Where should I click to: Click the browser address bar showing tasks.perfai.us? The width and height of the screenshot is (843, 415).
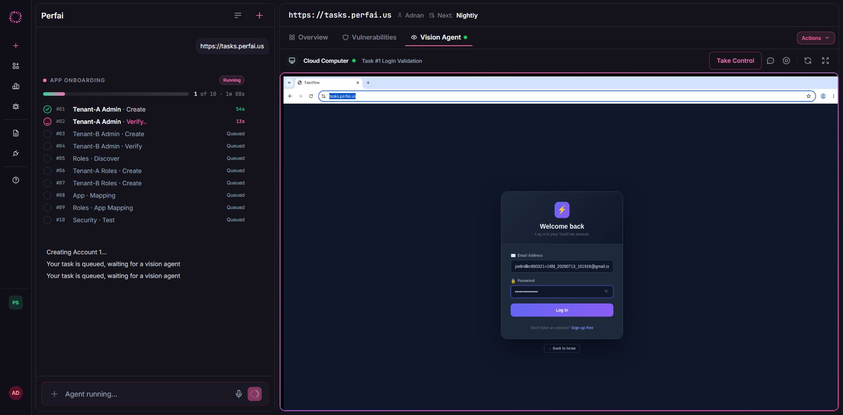pos(567,96)
